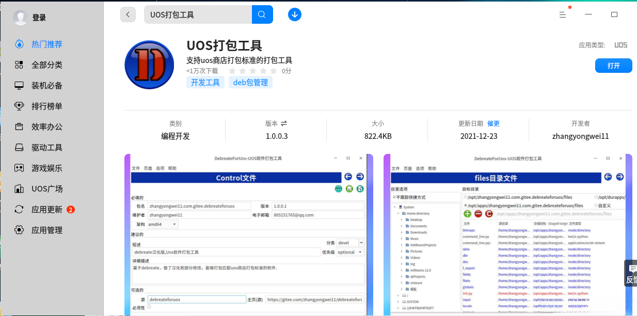Click the user avatar icon
This screenshot has width=637, height=316.
point(21,18)
